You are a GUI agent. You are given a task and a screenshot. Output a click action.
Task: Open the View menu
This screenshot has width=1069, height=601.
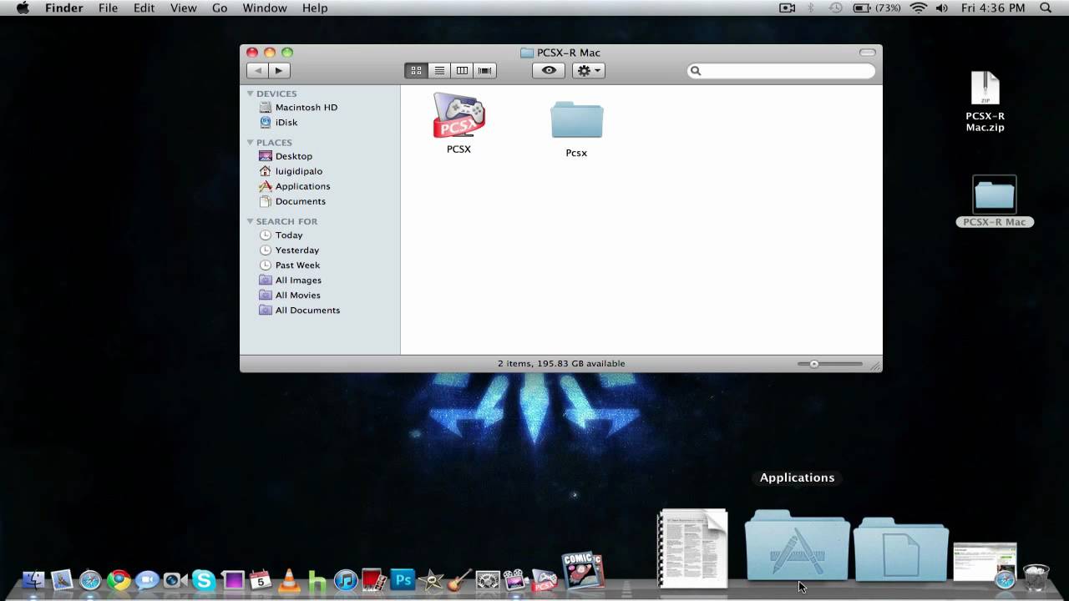pos(184,8)
